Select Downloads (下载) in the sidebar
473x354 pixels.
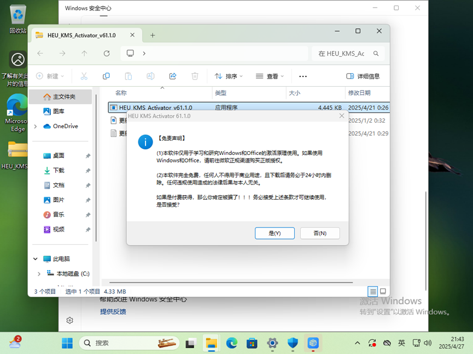point(59,170)
